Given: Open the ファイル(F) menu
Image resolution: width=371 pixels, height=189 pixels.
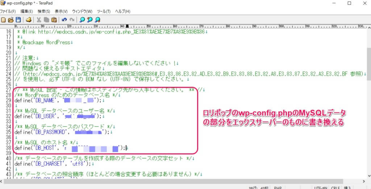Looking at the screenshot, I should 8,11.
